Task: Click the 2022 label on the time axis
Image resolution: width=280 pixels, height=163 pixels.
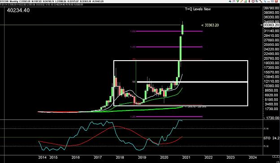Action: point(208,158)
